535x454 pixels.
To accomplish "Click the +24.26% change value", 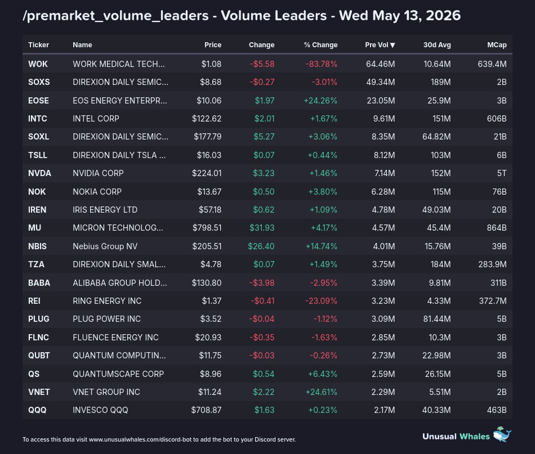I will click(x=320, y=101).
